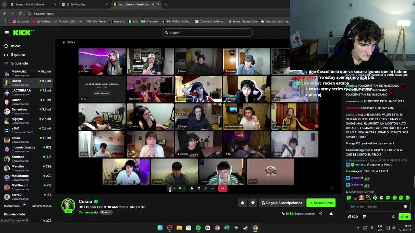
Task: Open the grid layout icon in call bar
Action: 199,188
